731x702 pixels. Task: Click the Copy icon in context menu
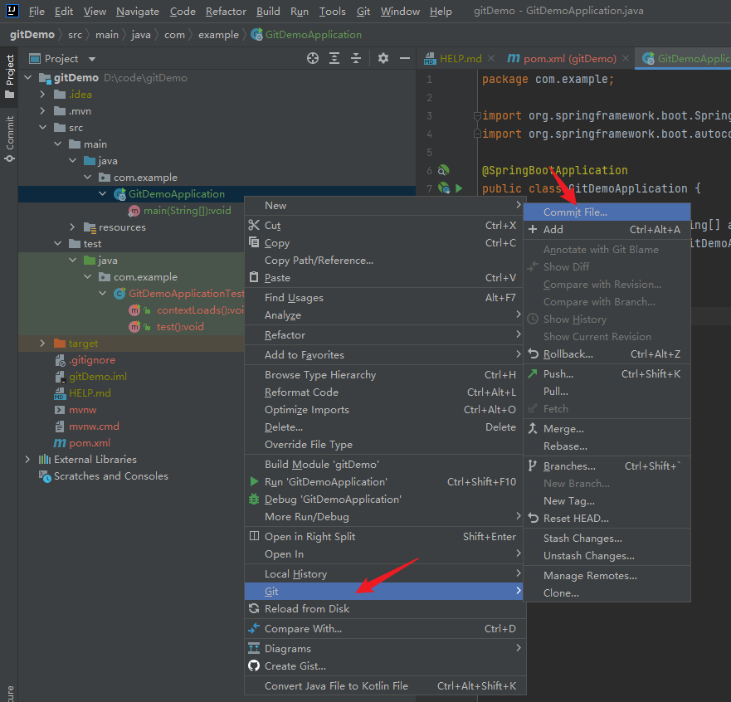click(x=254, y=242)
